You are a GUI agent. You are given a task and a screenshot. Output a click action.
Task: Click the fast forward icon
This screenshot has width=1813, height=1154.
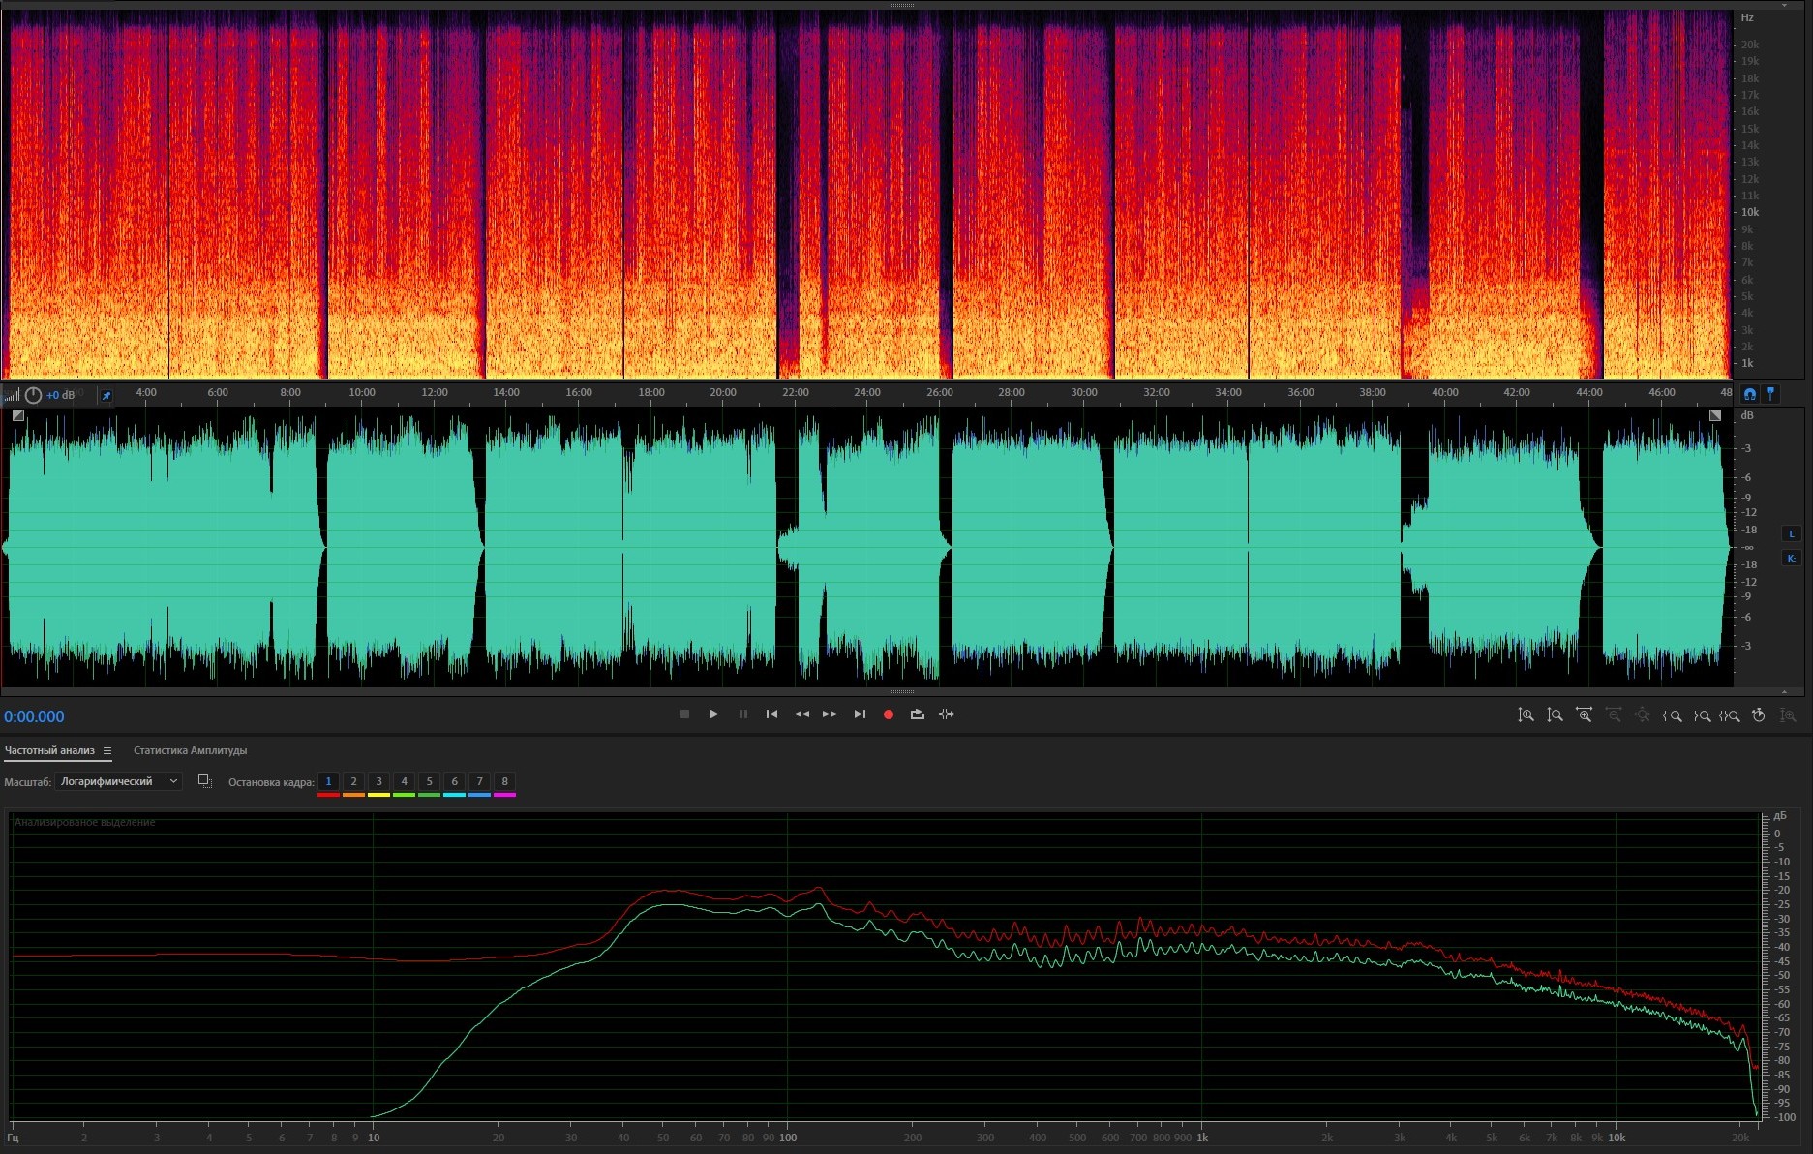(x=830, y=714)
